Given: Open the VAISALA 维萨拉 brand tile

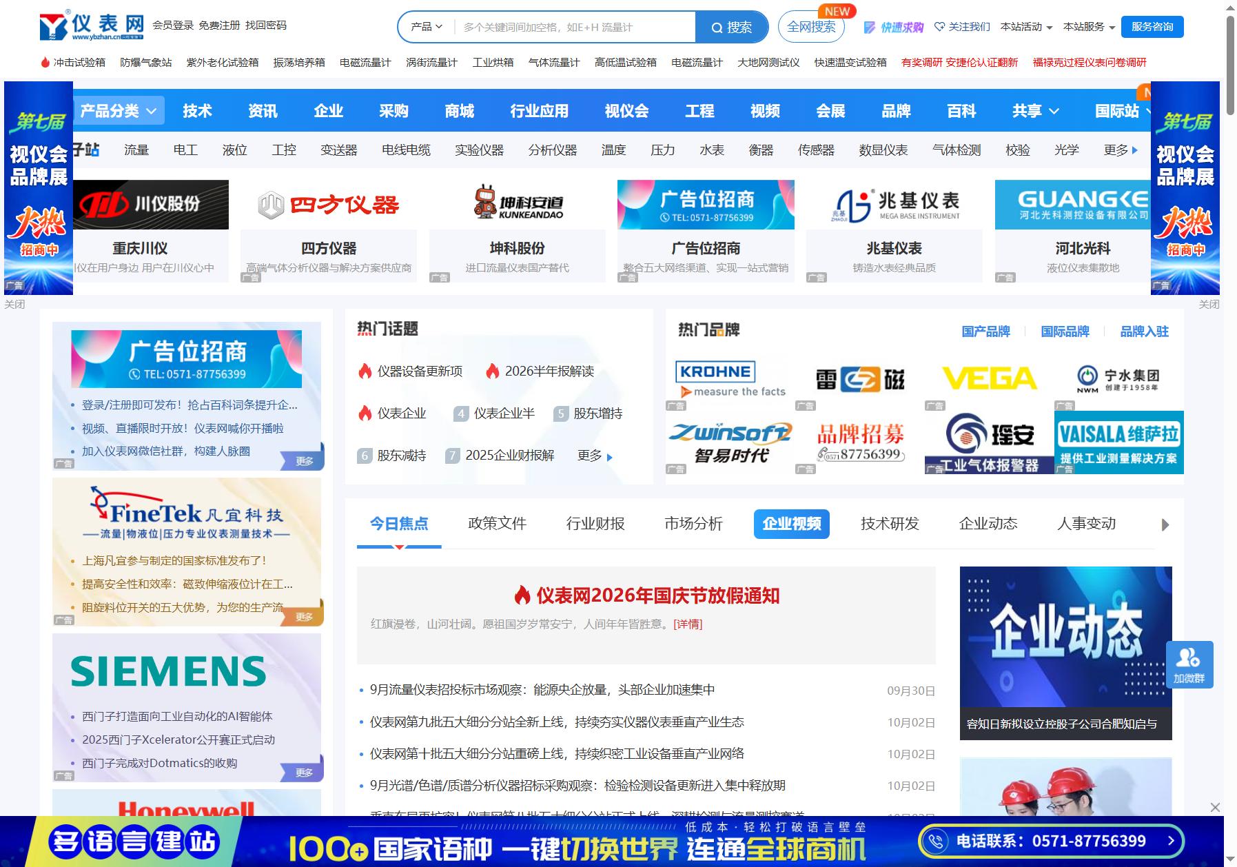Looking at the screenshot, I should coord(1119,442).
